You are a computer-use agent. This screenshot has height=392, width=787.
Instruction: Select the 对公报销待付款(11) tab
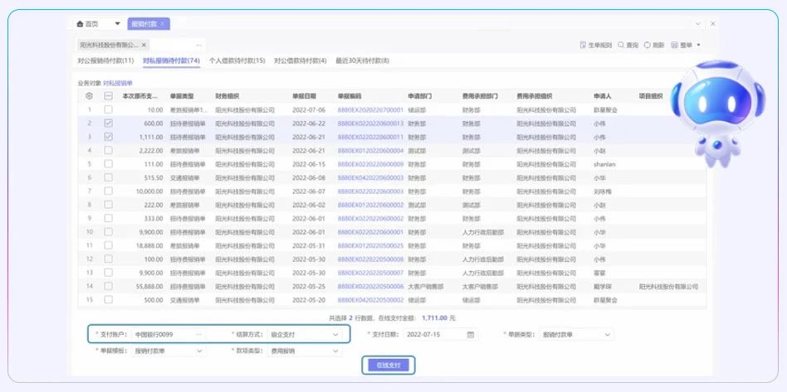(x=105, y=60)
